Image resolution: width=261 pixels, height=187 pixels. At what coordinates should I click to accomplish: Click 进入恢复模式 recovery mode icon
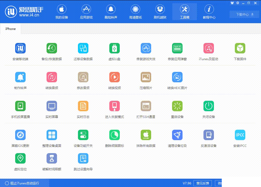pyautogui.click(x=115, y=106)
